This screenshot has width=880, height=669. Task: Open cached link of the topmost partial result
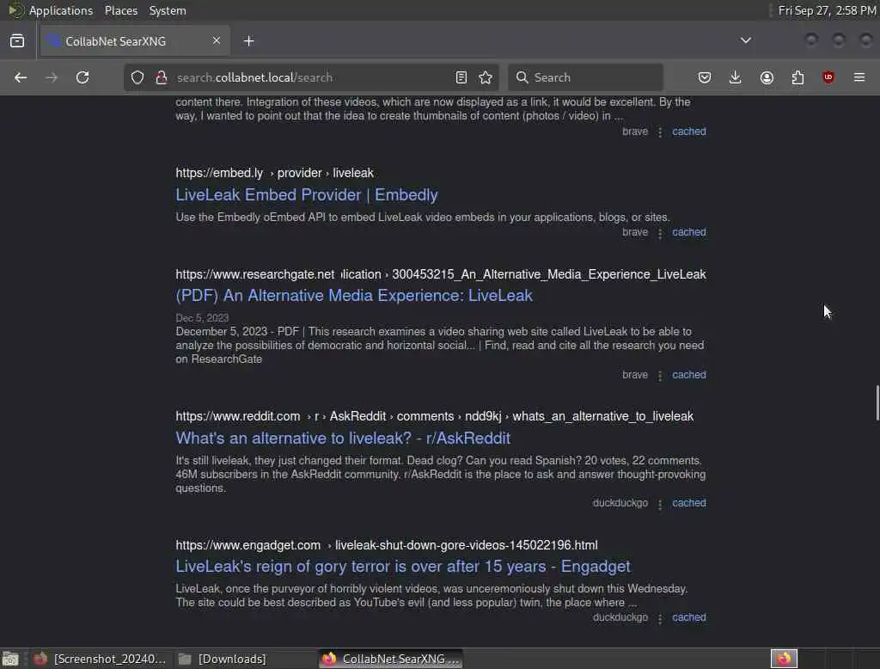[689, 132]
